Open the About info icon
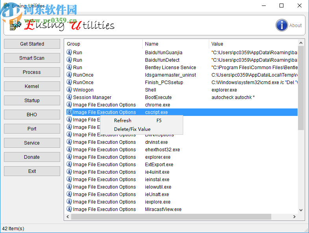This screenshot has height=233, width=309. (281, 25)
